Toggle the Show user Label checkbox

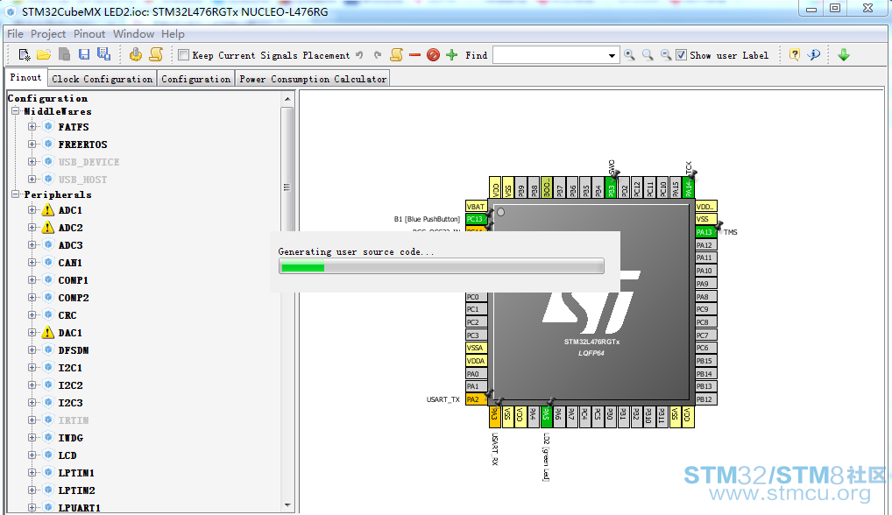pos(681,55)
